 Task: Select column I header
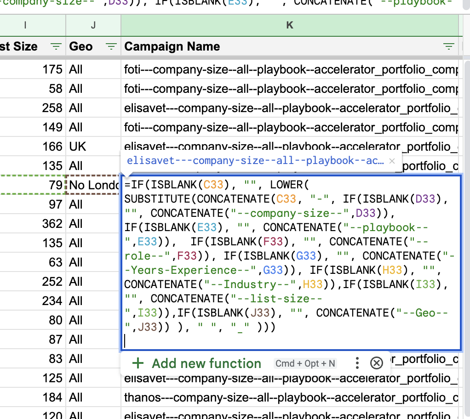(x=33, y=25)
